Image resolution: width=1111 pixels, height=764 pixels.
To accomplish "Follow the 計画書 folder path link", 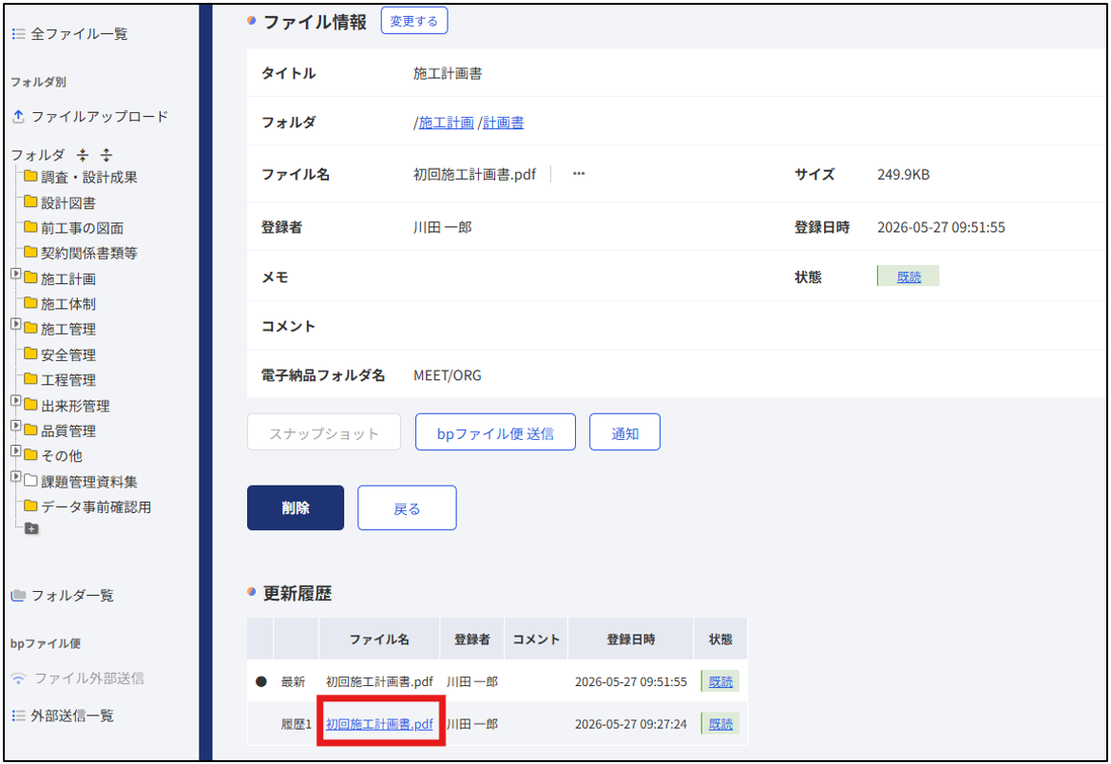I will click(x=504, y=123).
